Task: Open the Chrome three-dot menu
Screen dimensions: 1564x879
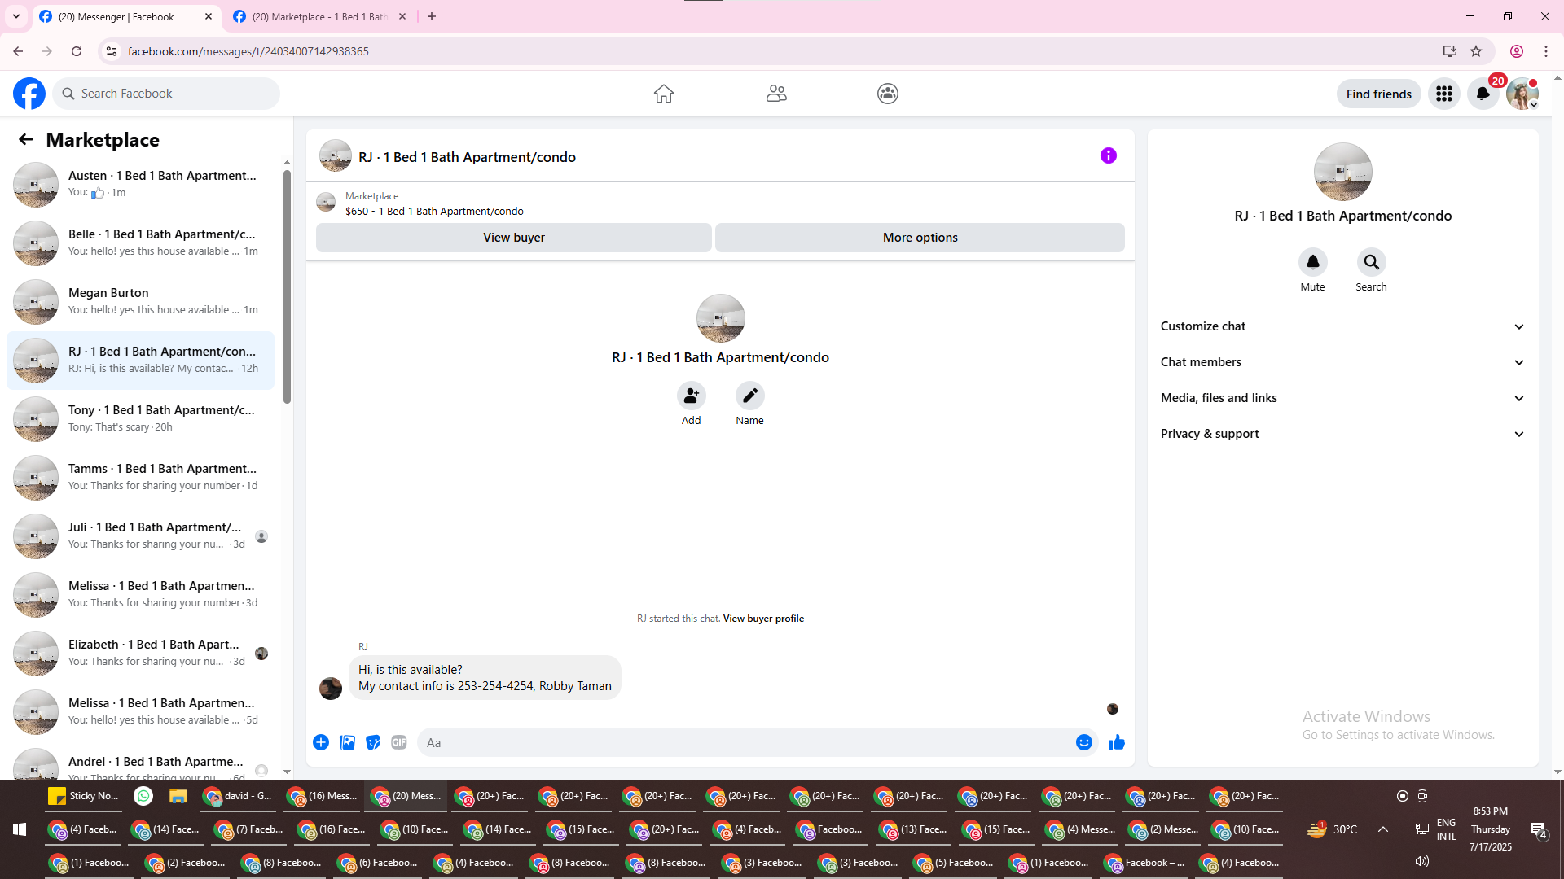Action: (1546, 51)
